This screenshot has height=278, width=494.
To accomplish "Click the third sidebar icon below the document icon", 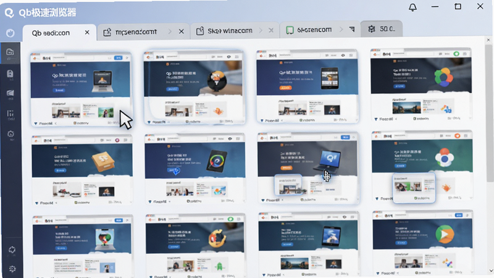I will 10,93.
